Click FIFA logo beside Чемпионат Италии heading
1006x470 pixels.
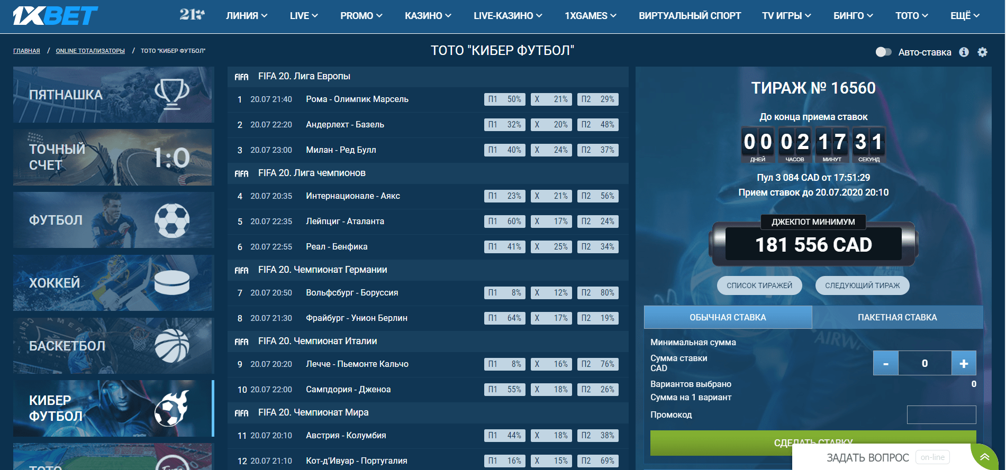coord(241,342)
